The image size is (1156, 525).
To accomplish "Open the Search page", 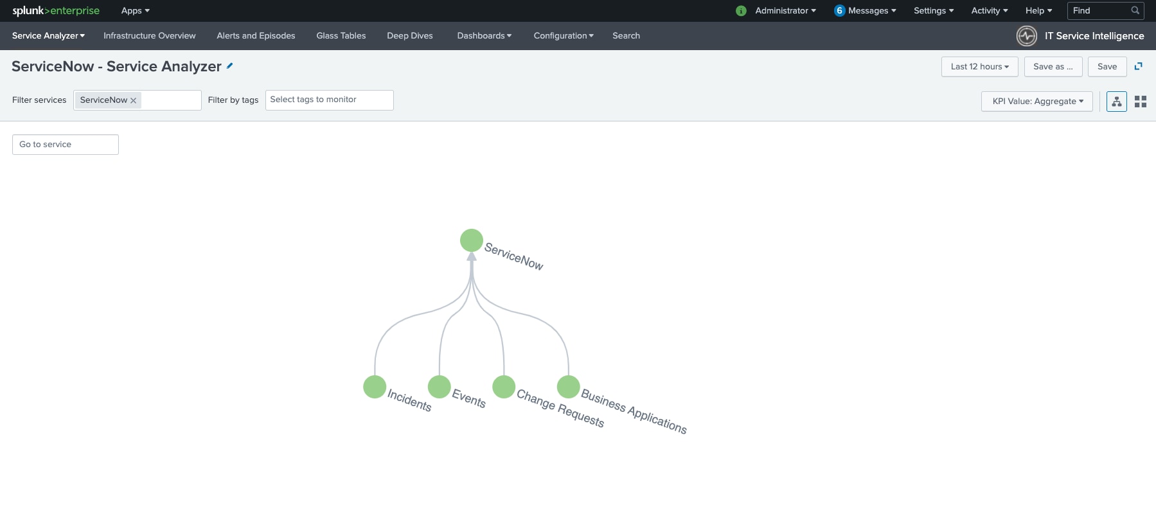I will [x=626, y=35].
